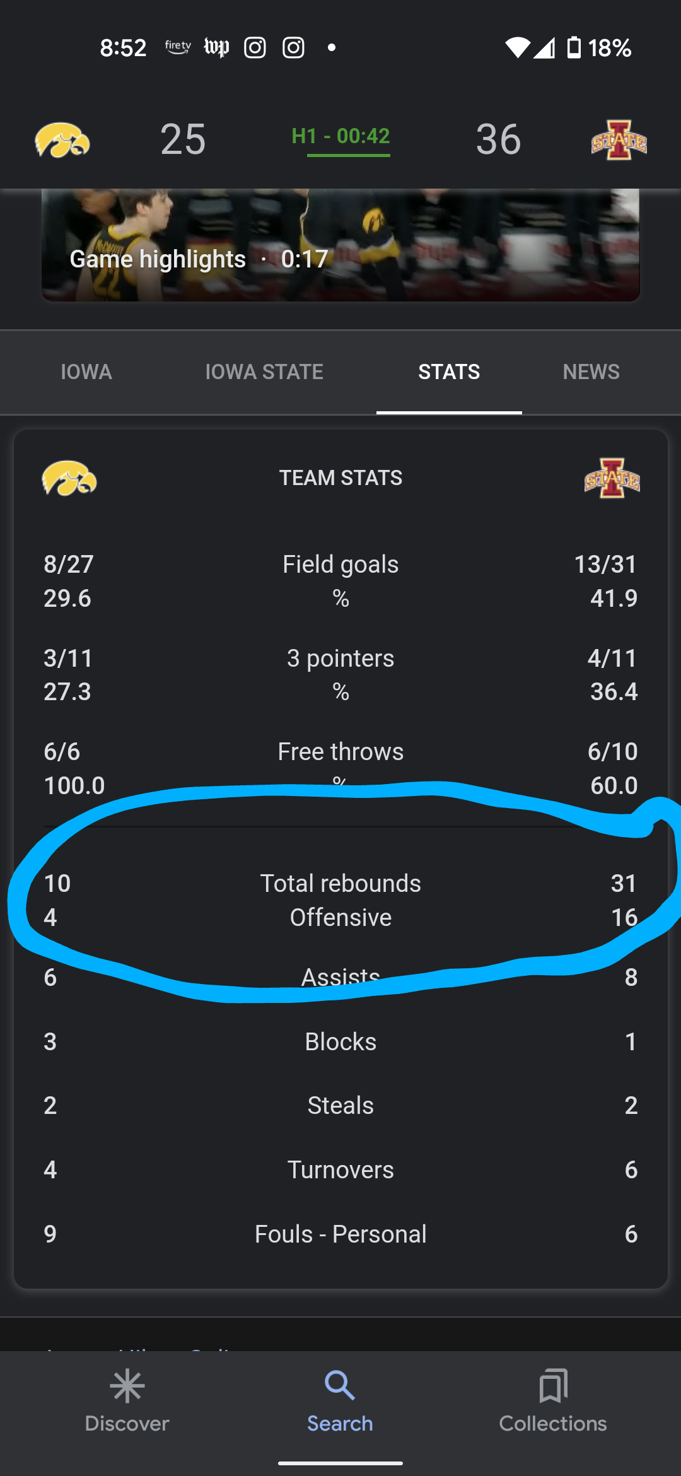Tap the Total rebounds stat row

[x=340, y=884]
